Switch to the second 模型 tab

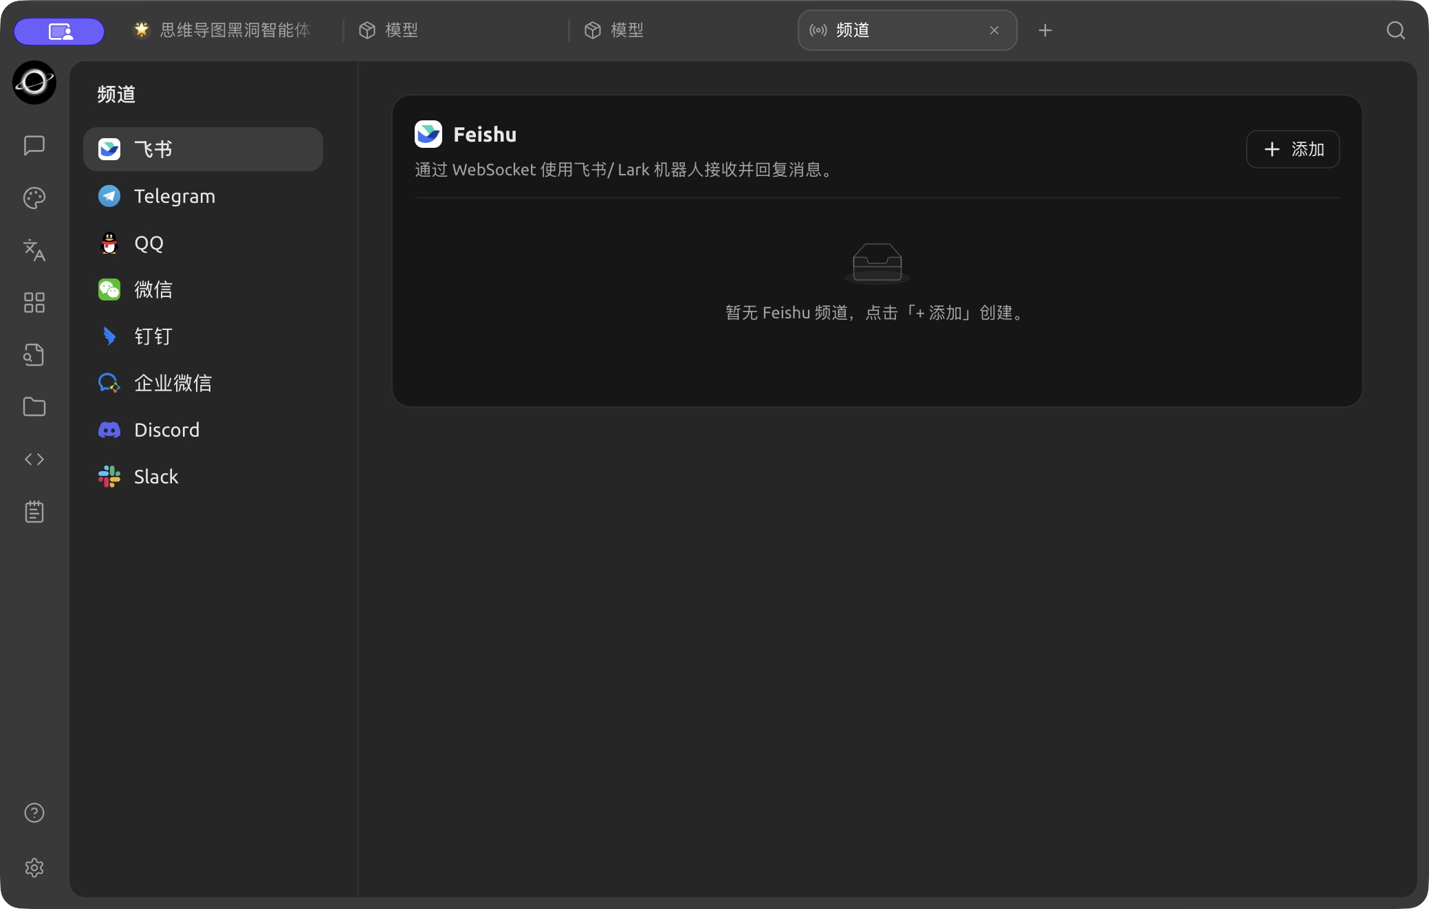click(682, 30)
